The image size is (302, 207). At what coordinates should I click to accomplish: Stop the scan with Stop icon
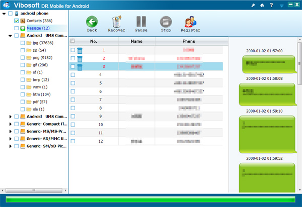click(x=166, y=22)
